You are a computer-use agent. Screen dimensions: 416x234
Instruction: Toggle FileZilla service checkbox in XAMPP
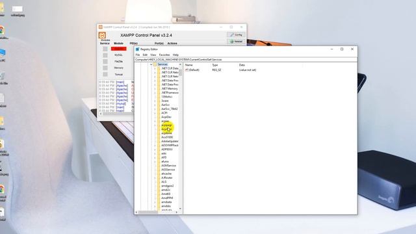tap(105, 62)
